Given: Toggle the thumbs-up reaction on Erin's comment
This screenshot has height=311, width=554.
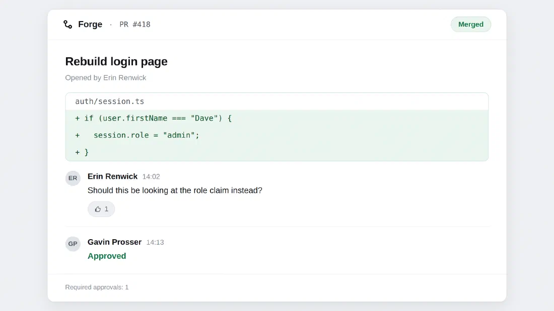Looking at the screenshot, I should coord(101,209).
